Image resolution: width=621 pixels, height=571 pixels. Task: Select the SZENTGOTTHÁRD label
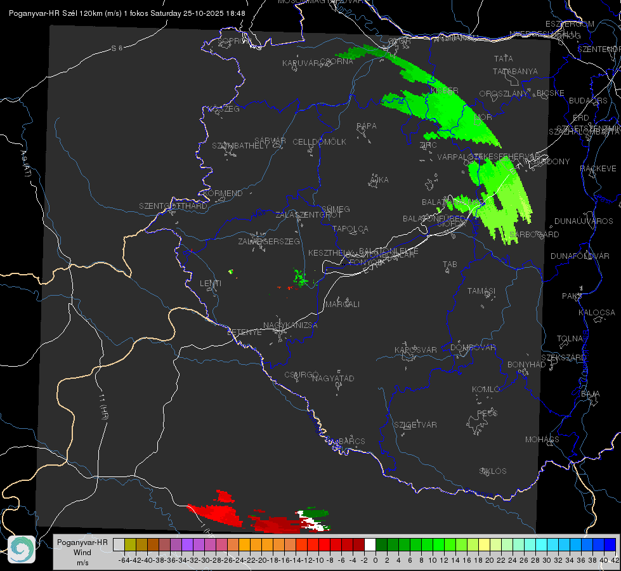[173, 206]
